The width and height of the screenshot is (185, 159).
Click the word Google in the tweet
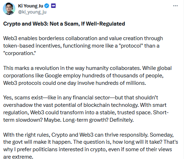(53, 76)
